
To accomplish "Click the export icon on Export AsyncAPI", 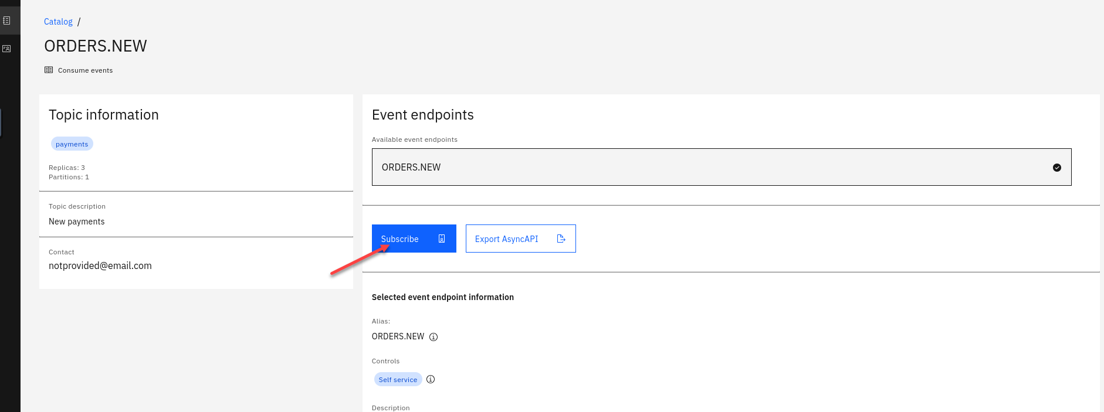I will coord(561,239).
